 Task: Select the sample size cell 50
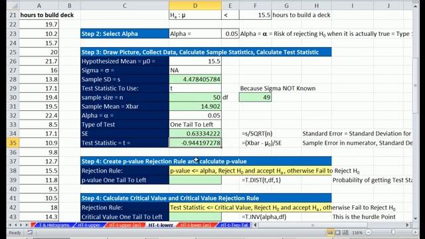pos(195,98)
